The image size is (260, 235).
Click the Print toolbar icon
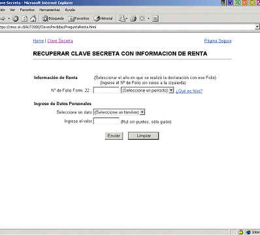(133, 19)
